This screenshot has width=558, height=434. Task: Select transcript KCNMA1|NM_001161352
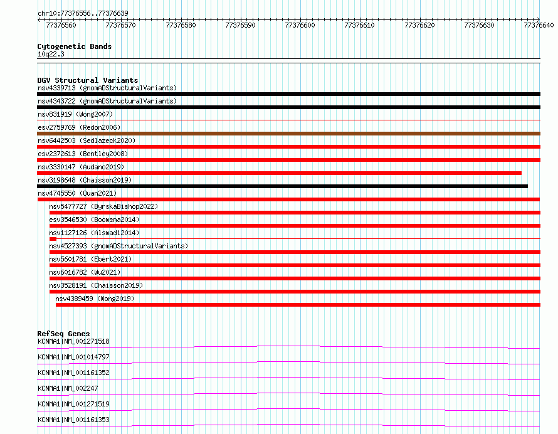[73, 373]
